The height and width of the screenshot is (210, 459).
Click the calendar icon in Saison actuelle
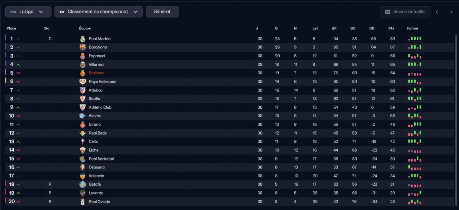(x=387, y=11)
